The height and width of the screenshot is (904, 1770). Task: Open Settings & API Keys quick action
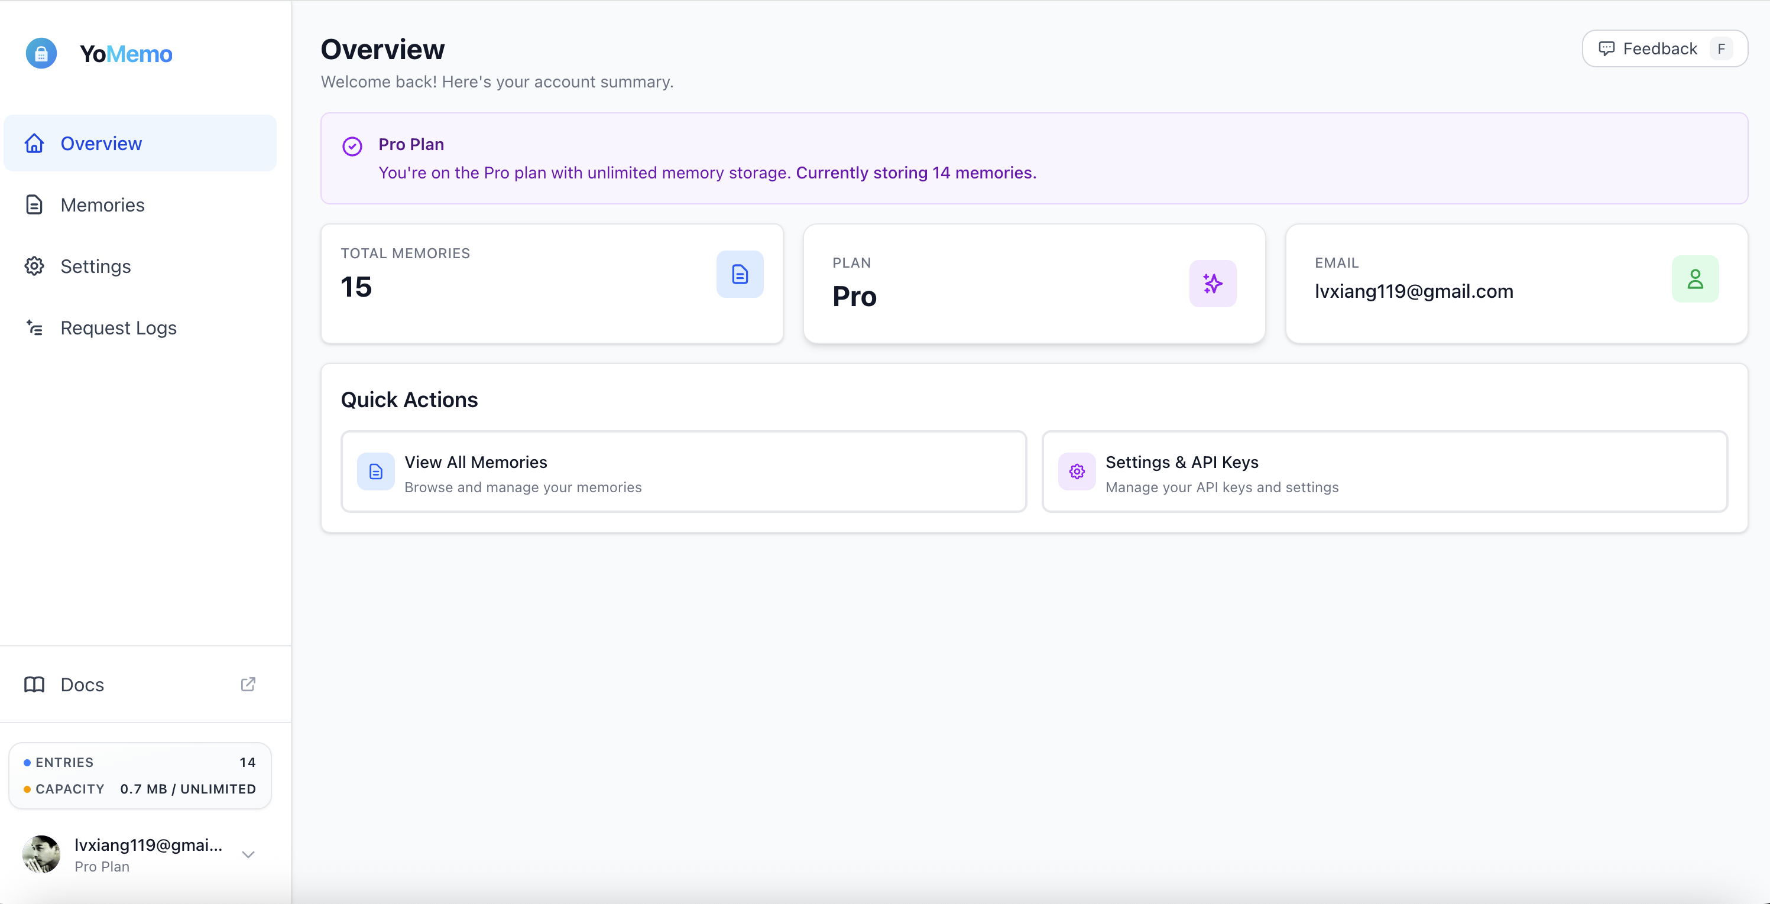tap(1384, 471)
